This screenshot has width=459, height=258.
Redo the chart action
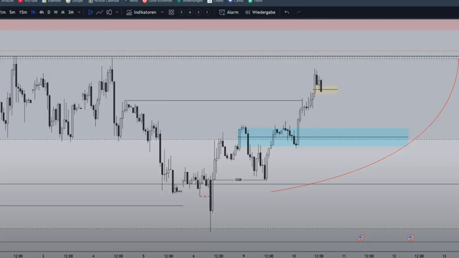(x=299, y=12)
